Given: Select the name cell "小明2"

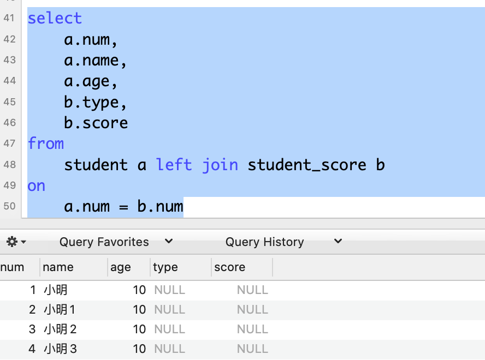Looking at the screenshot, I should (60, 329).
